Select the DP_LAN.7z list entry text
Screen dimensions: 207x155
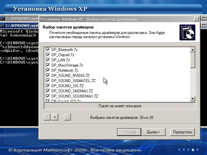pos(60,60)
